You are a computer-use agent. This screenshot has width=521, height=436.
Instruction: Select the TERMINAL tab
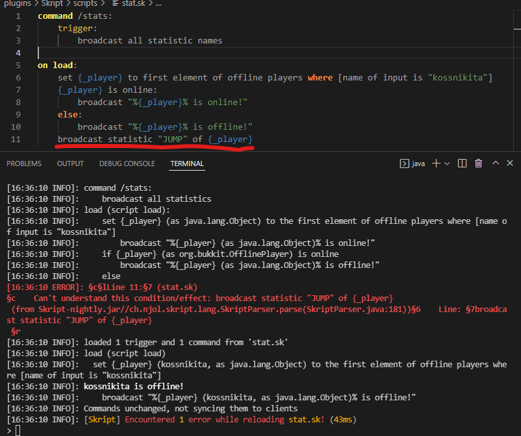click(187, 163)
